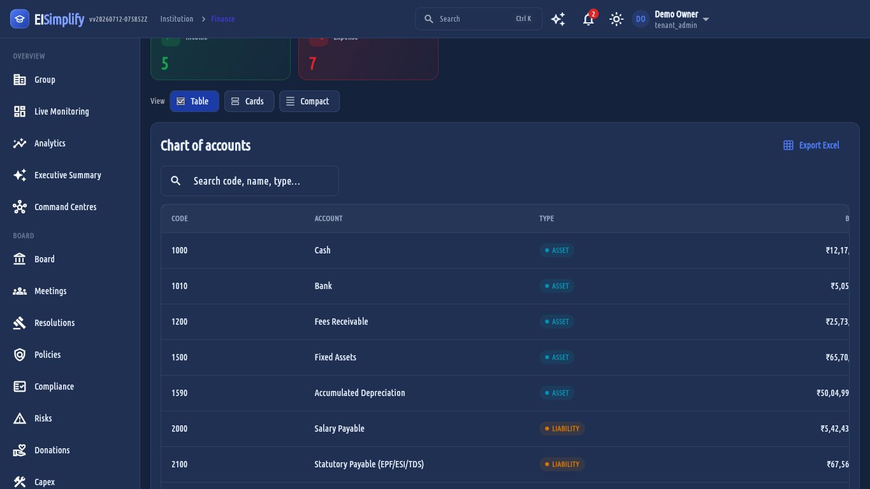The width and height of the screenshot is (870, 489).
Task: Focus the Search code, name, type field
Action: pyautogui.click(x=250, y=181)
